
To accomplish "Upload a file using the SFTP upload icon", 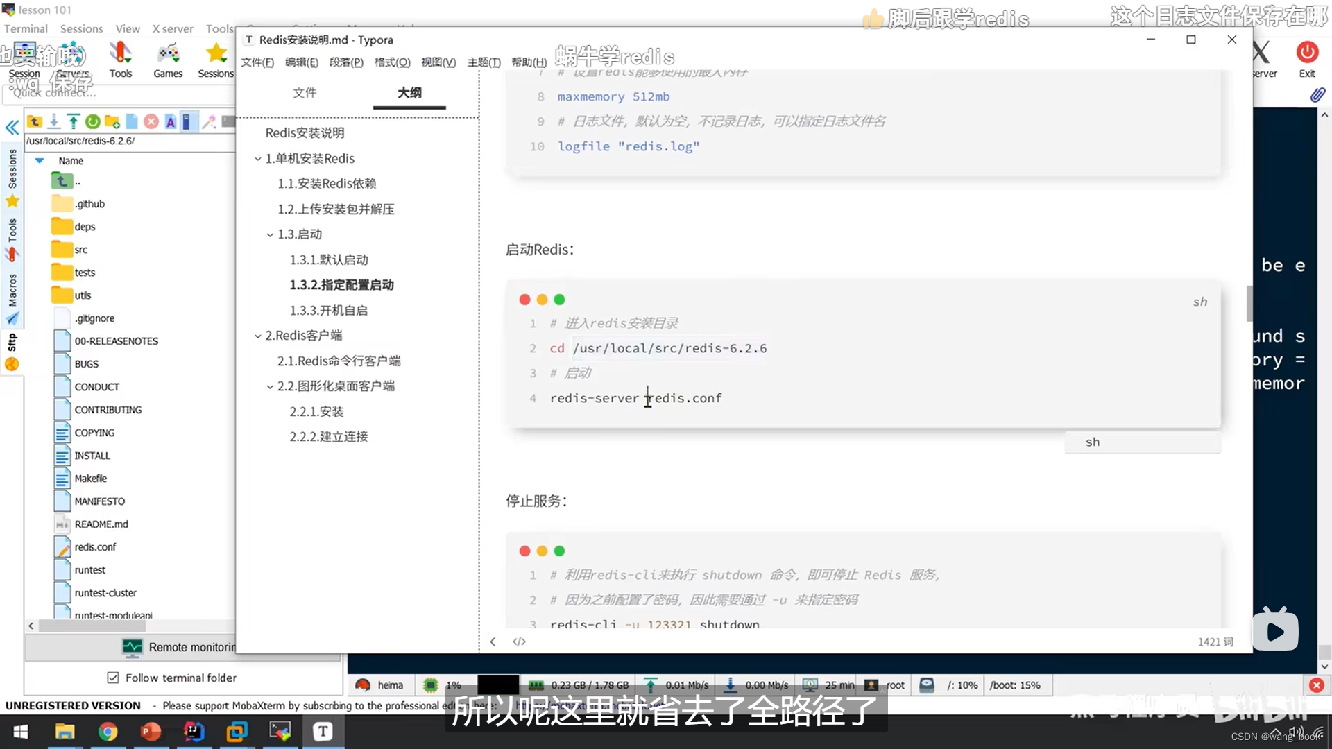I will pos(73,121).
